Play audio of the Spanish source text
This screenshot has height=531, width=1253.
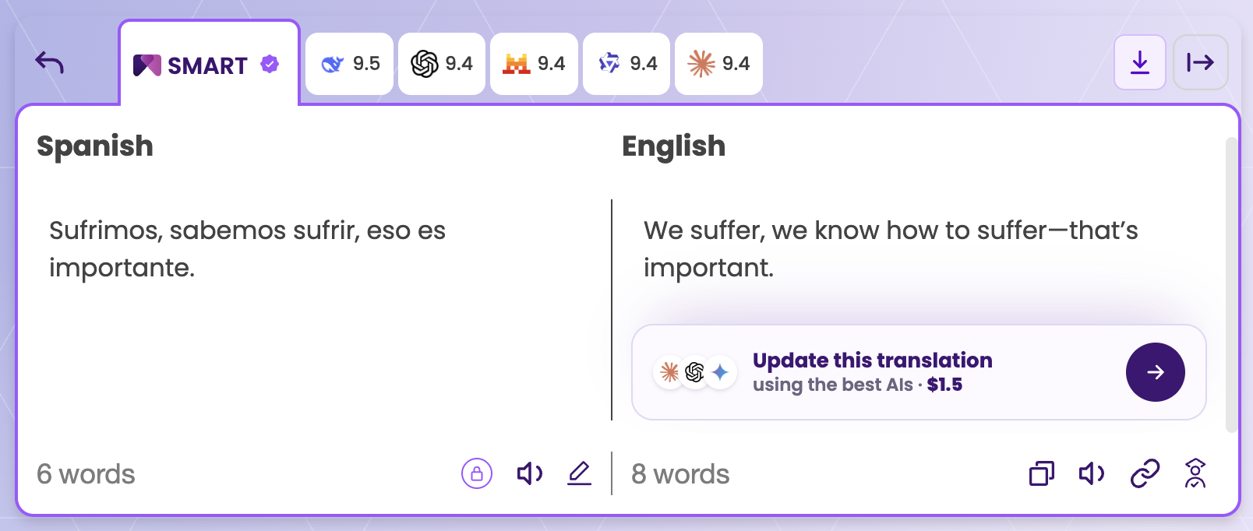(x=530, y=473)
